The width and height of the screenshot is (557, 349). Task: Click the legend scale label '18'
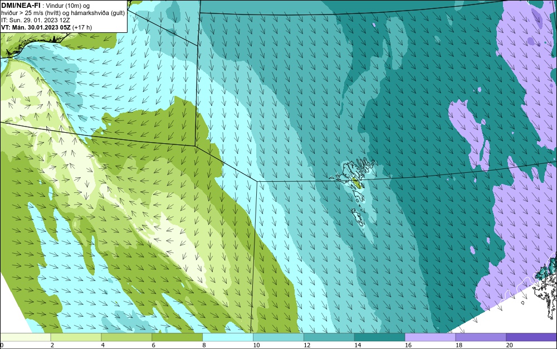[459, 345]
